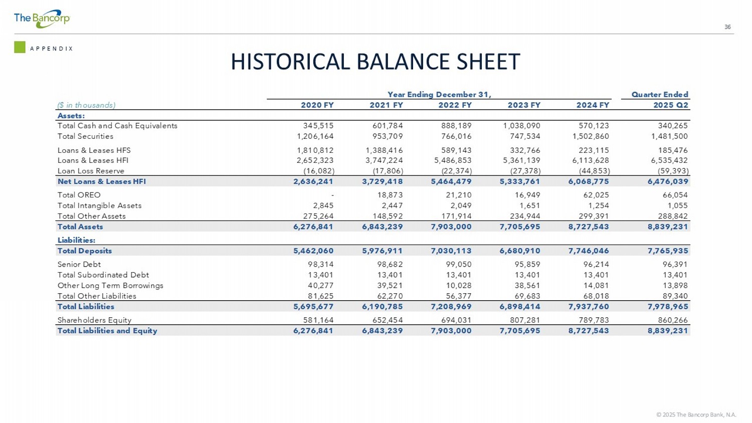752x423 pixels.
Task: Select the 2020 FY column header
Action: coord(317,105)
